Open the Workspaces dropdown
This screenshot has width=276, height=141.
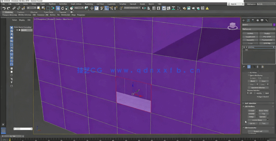click(x=266, y=4)
